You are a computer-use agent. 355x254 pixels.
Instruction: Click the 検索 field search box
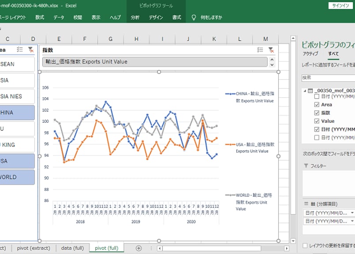pyautogui.click(x=328, y=77)
